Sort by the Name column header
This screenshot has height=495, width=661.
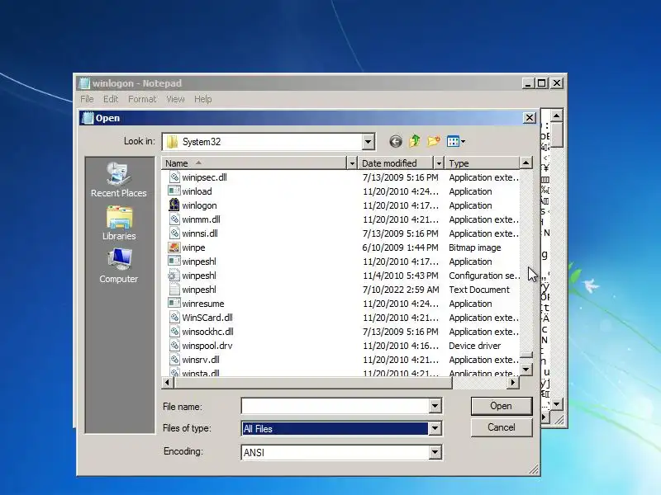coord(254,163)
